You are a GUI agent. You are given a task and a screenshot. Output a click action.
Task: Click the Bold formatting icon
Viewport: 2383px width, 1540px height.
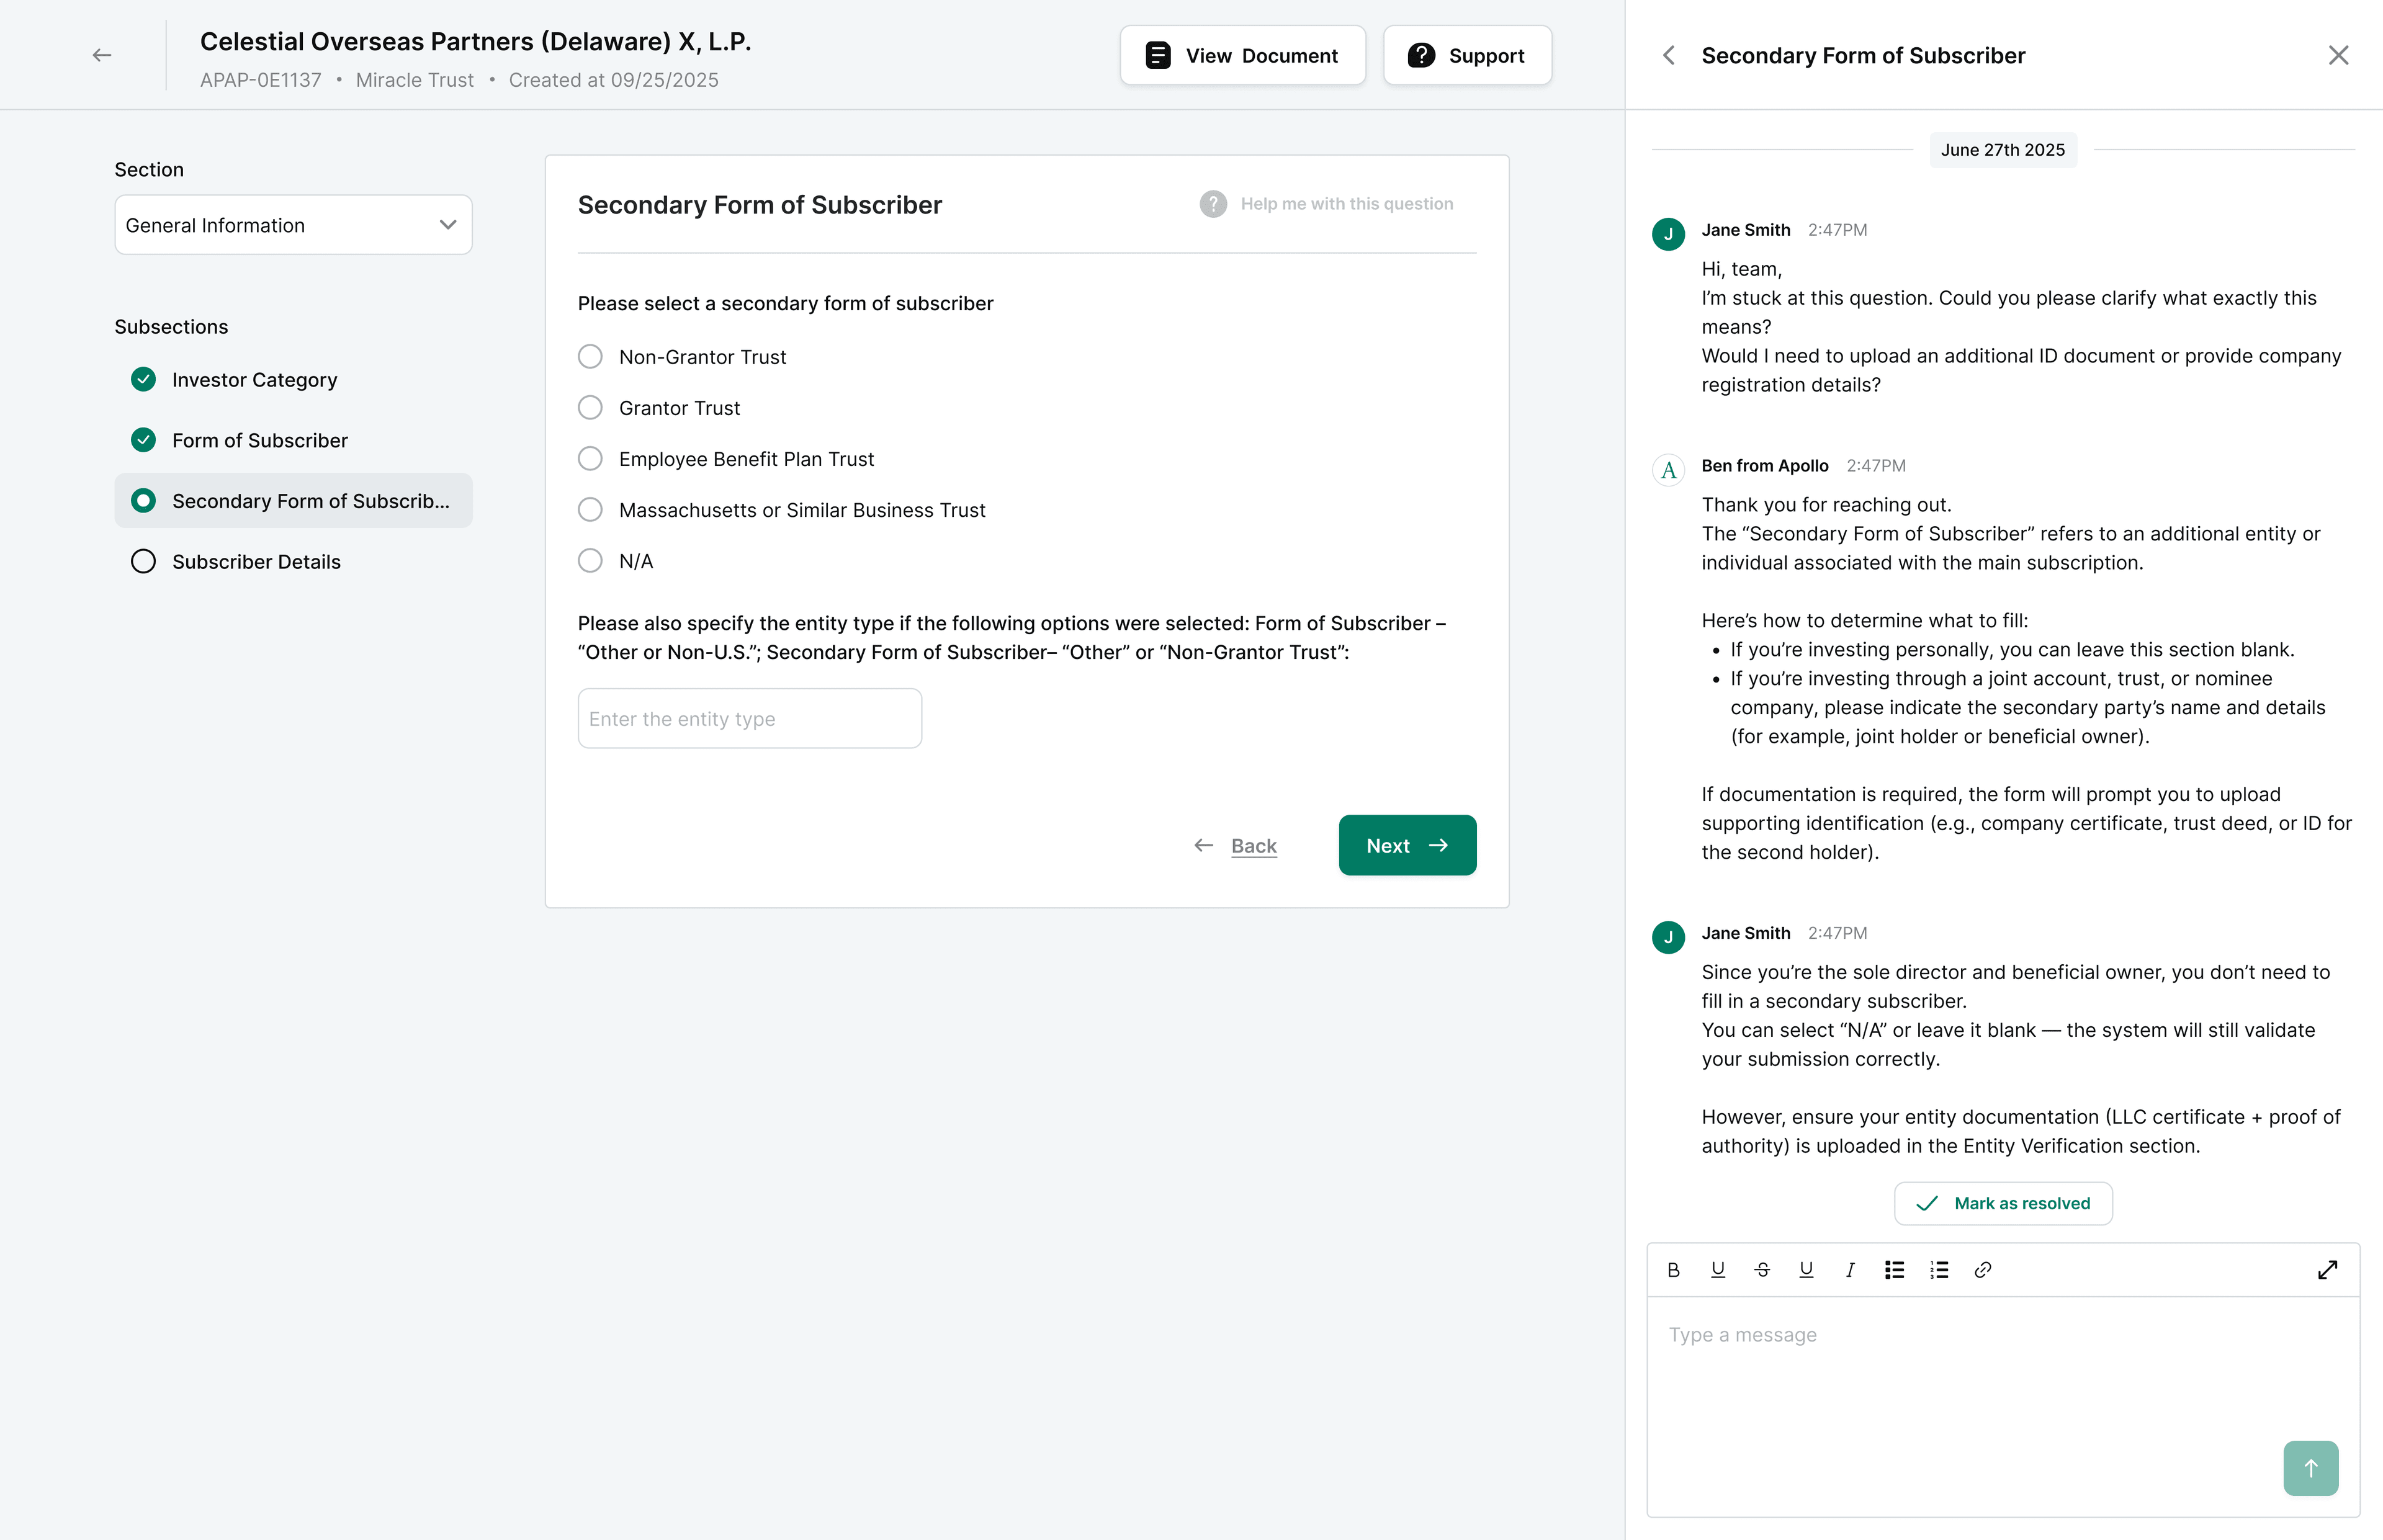(1673, 1270)
